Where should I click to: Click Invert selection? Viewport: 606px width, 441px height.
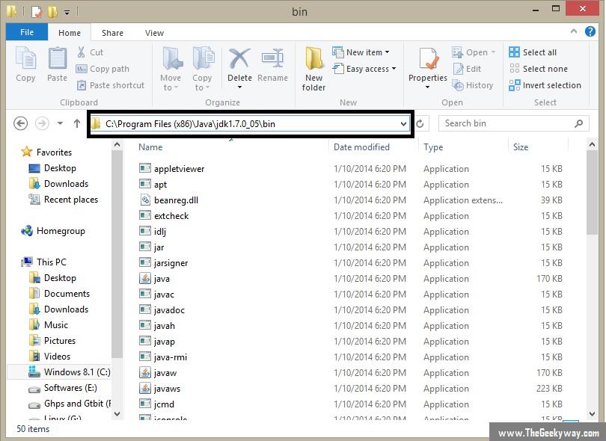[545, 85]
